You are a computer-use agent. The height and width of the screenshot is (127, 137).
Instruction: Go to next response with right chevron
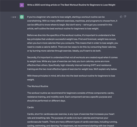click(x=17, y=17)
